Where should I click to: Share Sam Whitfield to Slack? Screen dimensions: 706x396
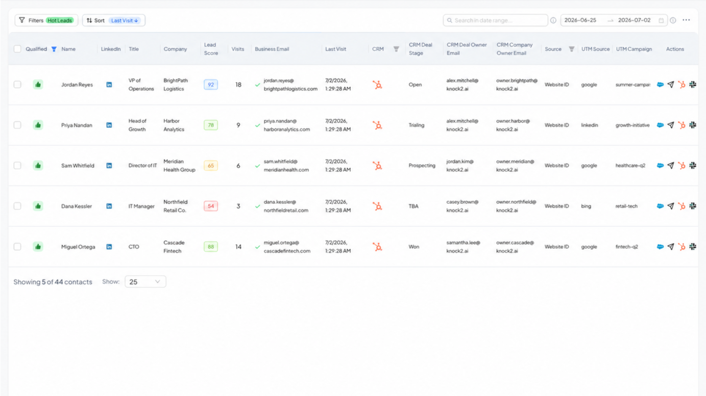coord(693,166)
